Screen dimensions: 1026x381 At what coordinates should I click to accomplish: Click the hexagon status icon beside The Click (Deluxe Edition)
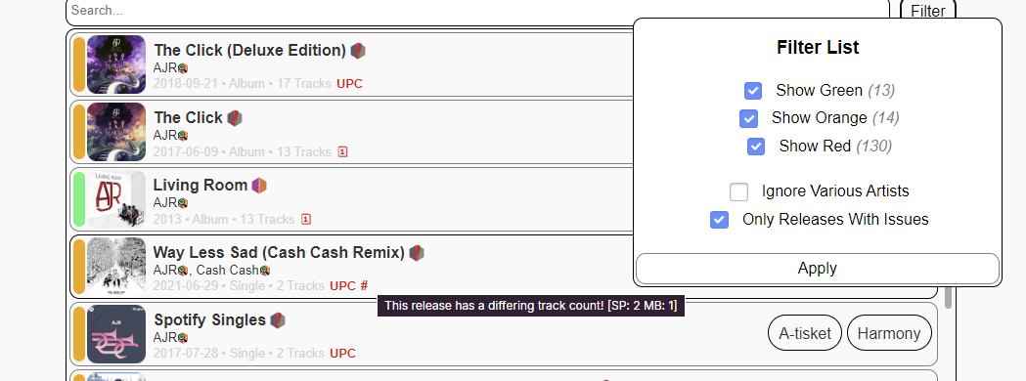358,51
